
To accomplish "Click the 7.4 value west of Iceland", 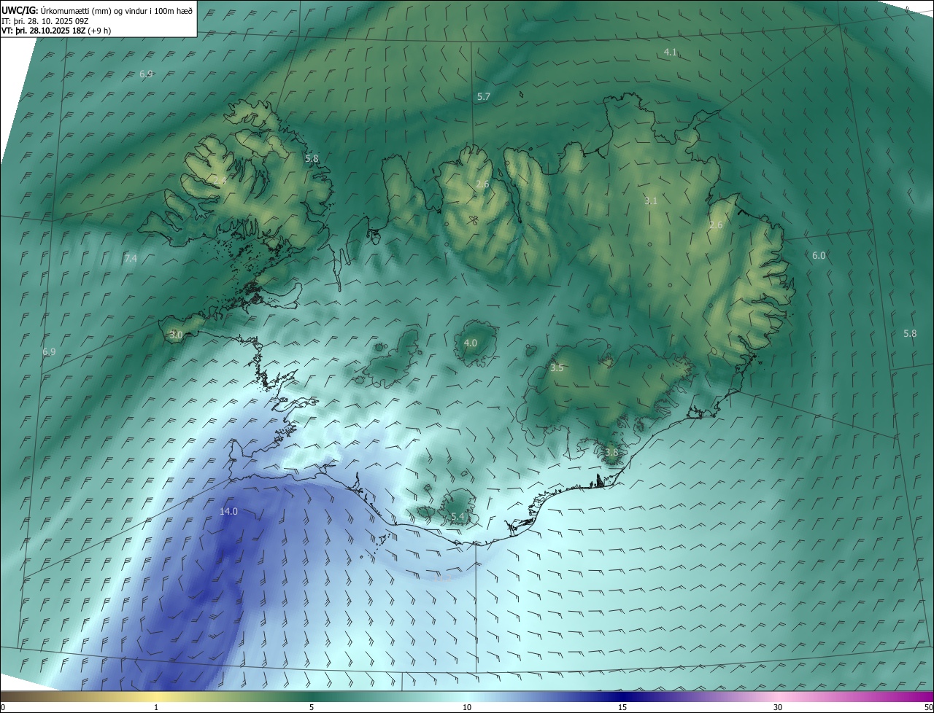I will coord(131,259).
